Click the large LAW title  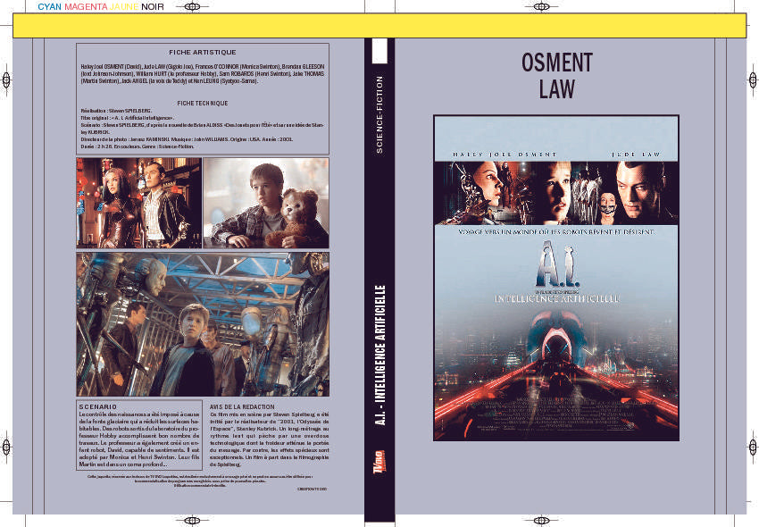pyautogui.click(x=556, y=89)
